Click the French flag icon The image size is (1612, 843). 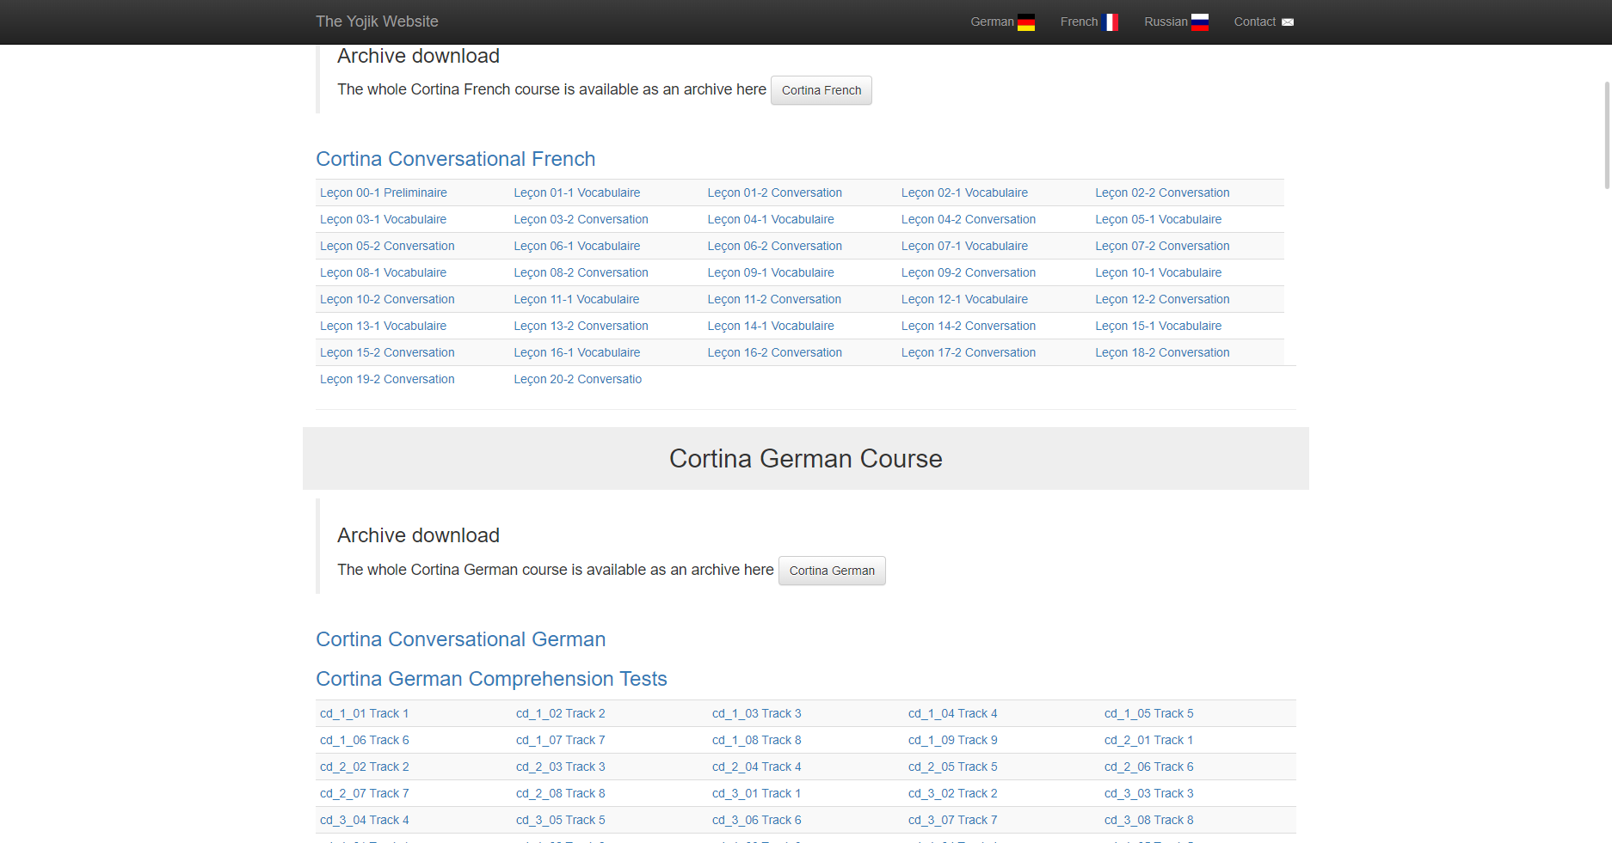click(1111, 21)
